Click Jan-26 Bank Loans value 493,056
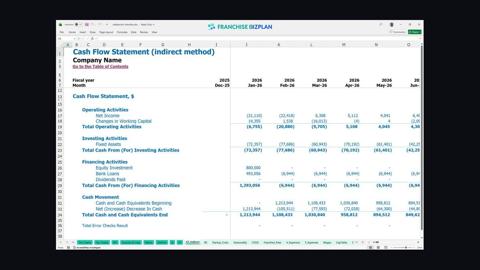 pyautogui.click(x=253, y=174)
